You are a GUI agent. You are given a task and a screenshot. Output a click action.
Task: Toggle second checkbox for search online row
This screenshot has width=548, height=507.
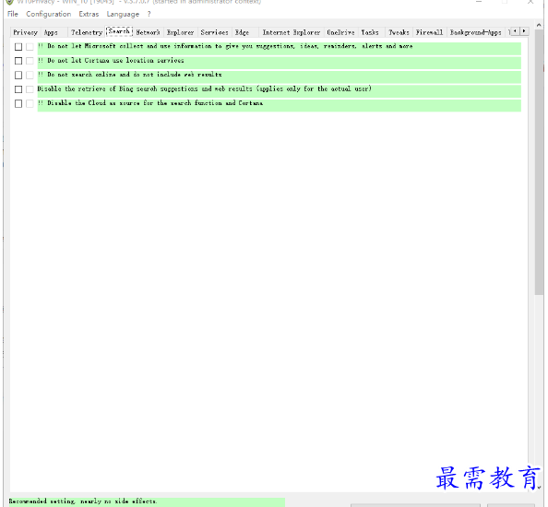coord(30,75)
